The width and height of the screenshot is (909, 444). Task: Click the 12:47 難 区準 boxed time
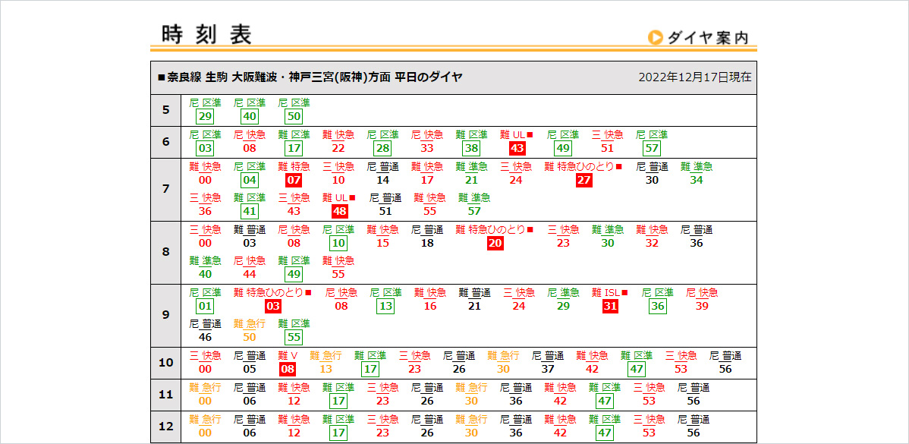pyautogui.click(x=605, y=433)
